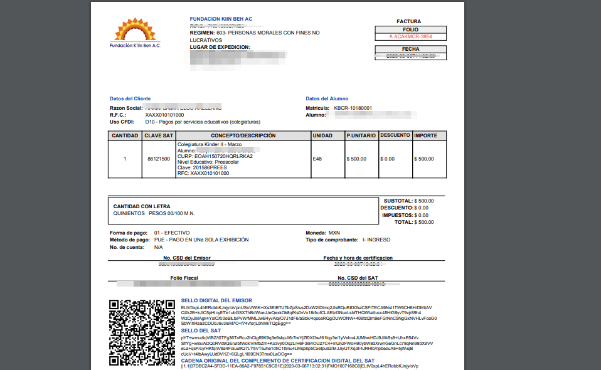Click the 'SELLO DIGITAL DEL EMISOR' heading

point(216,300)
